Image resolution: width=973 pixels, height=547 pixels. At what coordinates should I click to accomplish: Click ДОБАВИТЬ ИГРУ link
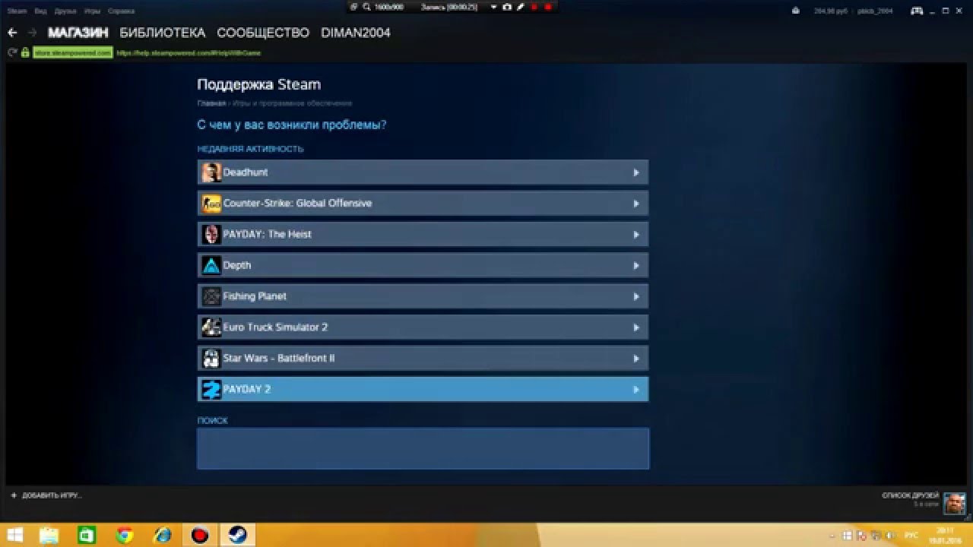pos(52,495)
